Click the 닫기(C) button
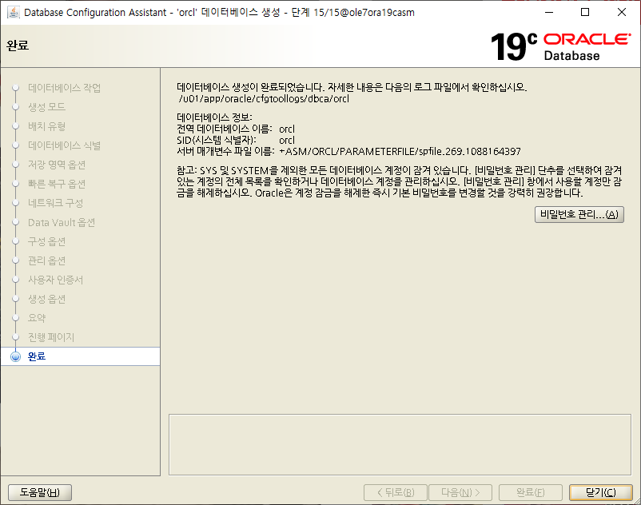Viewport: 641px width, 505px height. point(600,492)
